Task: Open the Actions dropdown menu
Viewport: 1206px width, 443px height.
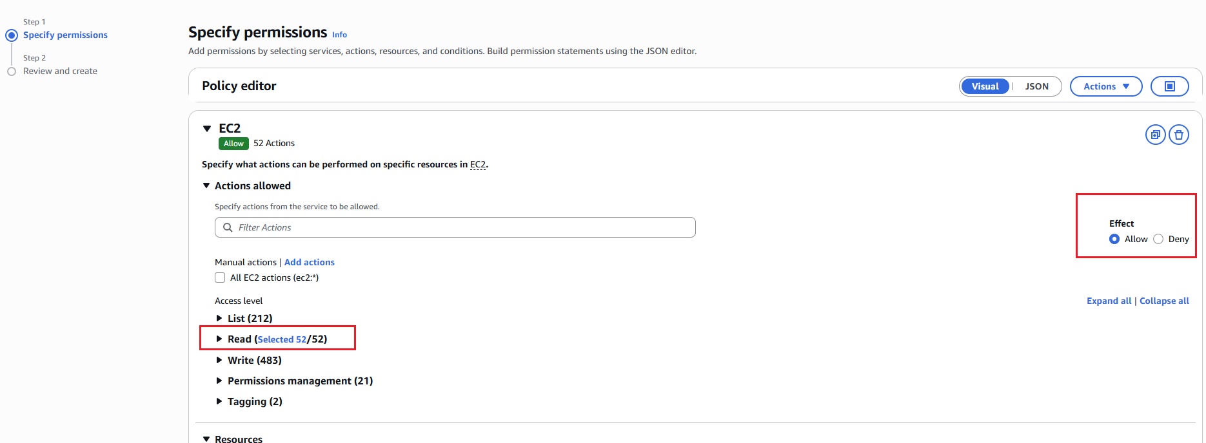Action: tap(1105, 86)
